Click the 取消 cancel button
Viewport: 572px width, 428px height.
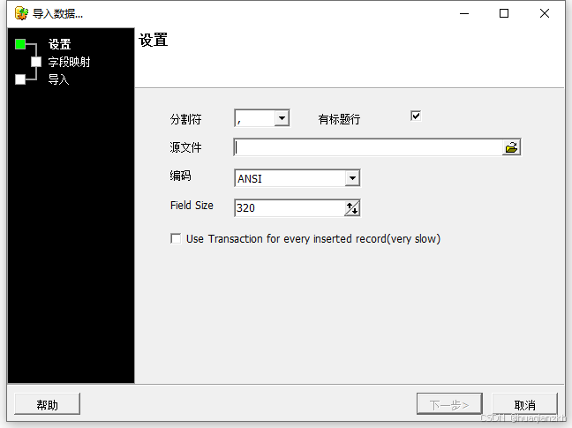click(x=524, y=404)
